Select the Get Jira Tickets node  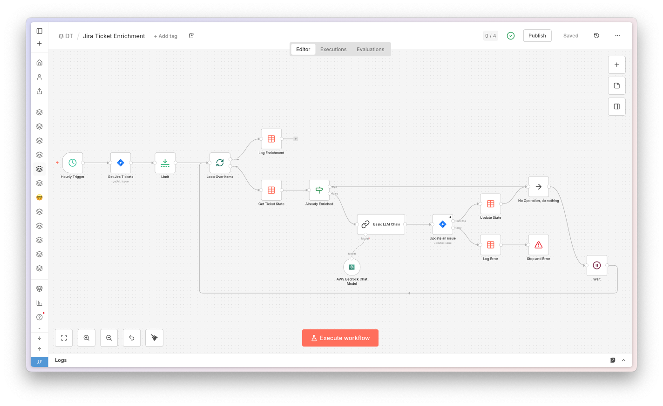pos(121,163)
